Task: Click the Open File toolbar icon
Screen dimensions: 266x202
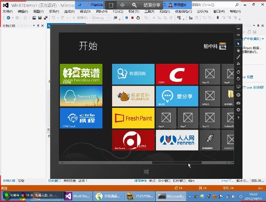Action: pos(34,18)
